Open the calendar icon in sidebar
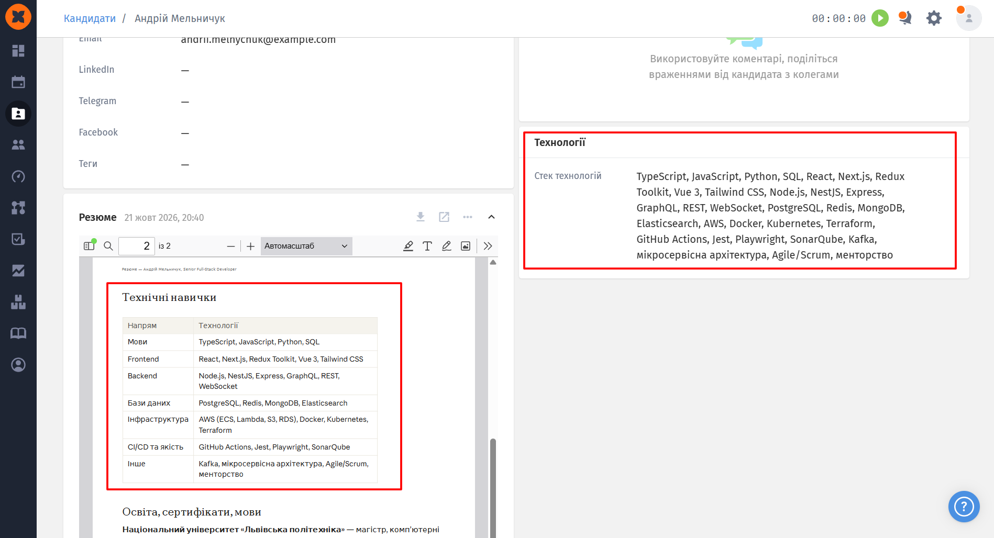The height and width of the screenshot is (538, 994). point(18,82)
